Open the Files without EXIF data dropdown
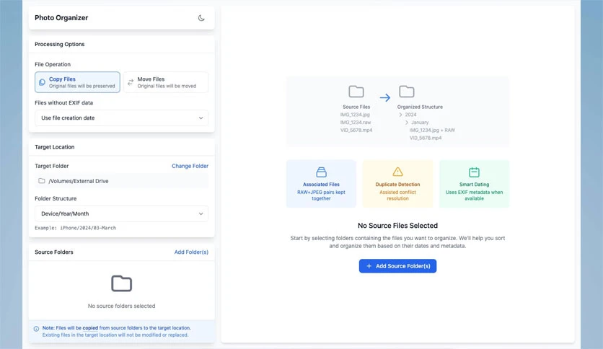 coord(121,118)
